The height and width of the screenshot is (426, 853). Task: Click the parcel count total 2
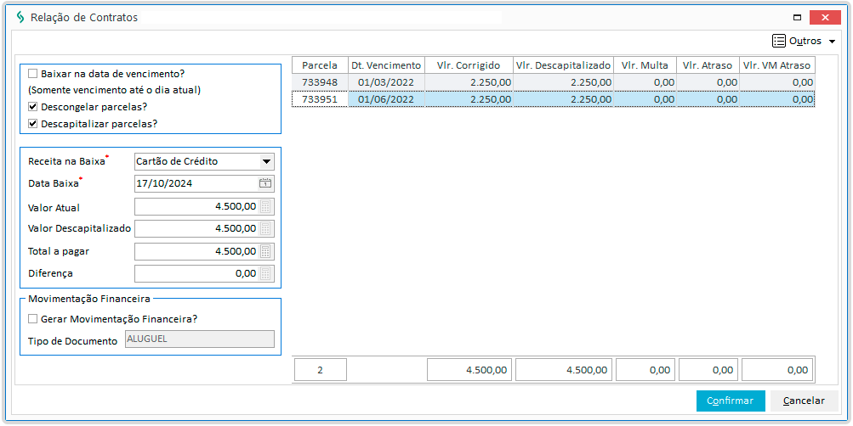point(321,370)
